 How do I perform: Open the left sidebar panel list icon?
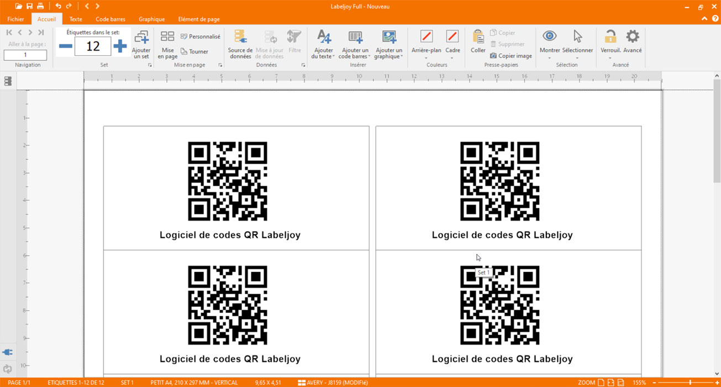pos(8,81)
